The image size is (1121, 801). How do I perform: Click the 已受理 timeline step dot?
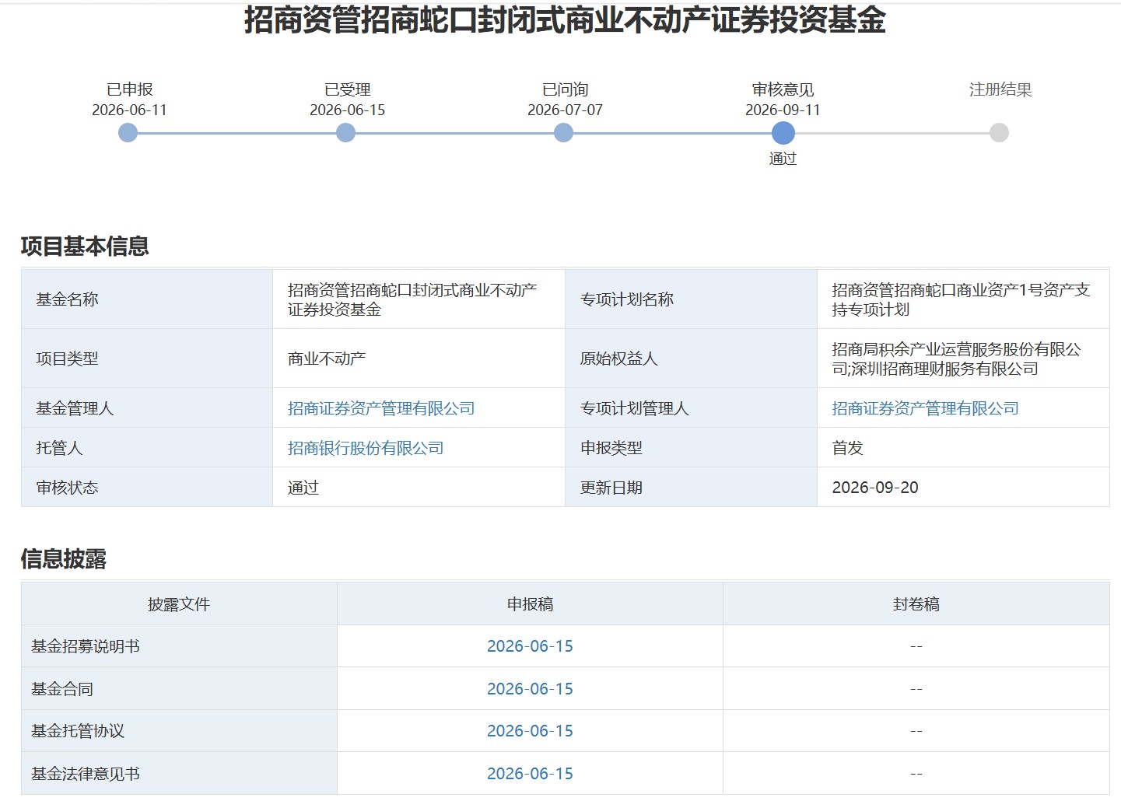[x=346, y=133]
